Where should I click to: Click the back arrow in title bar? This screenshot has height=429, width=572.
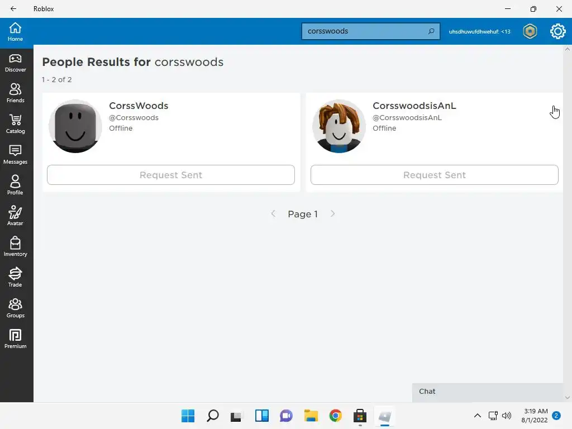click(x=13, y=9)
